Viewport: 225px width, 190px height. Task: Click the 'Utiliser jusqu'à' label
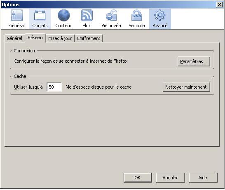[x=28, y=87]
